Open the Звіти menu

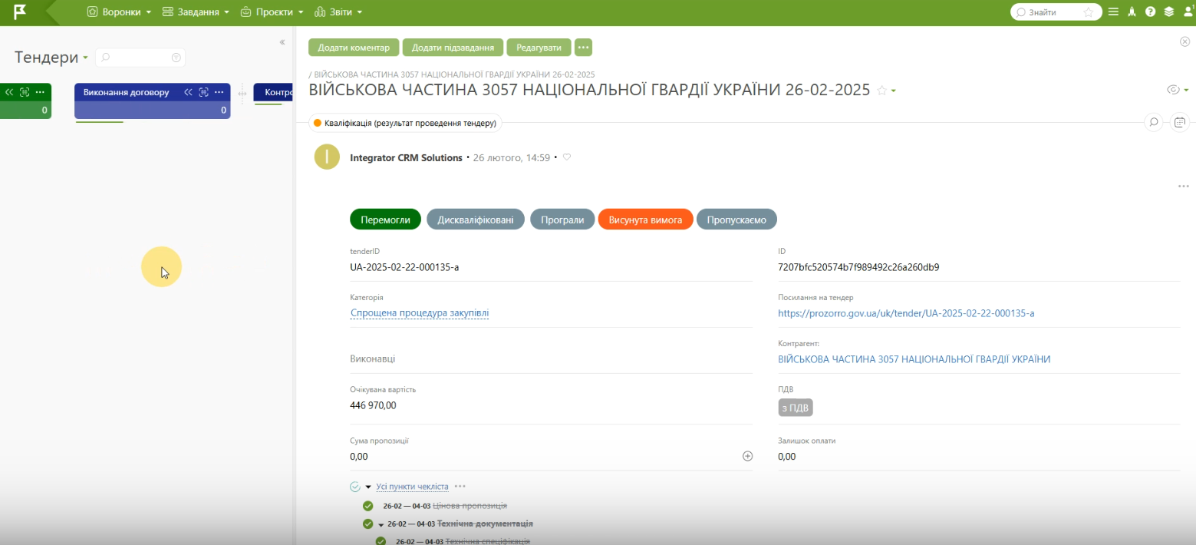click(338, 12)
